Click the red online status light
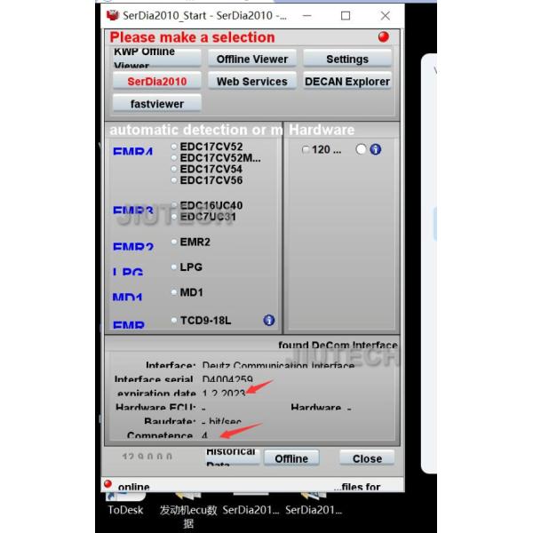This screenshot has height=533, width=533. (107, 483)
